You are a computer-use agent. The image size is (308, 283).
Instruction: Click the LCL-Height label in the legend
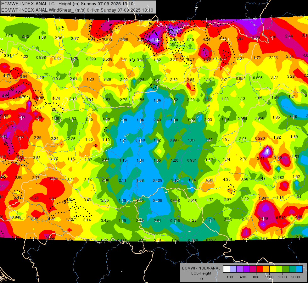[201, 273]
